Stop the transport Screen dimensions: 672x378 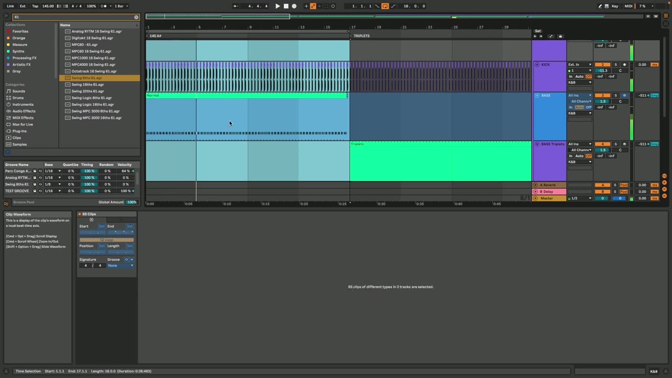[x=286, y=6]
